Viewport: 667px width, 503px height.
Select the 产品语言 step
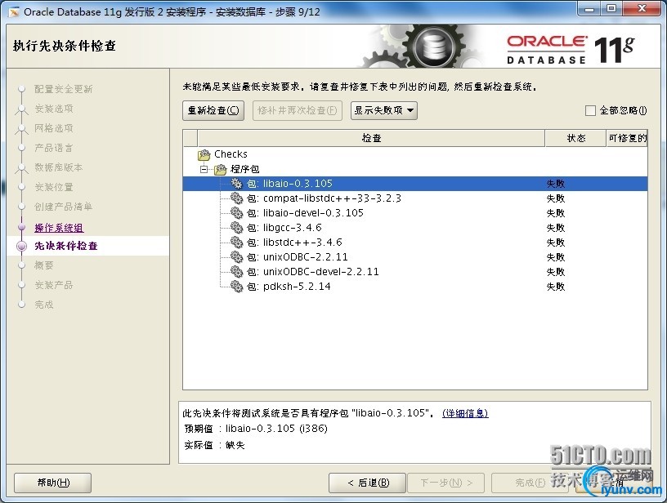click(54, 148)
